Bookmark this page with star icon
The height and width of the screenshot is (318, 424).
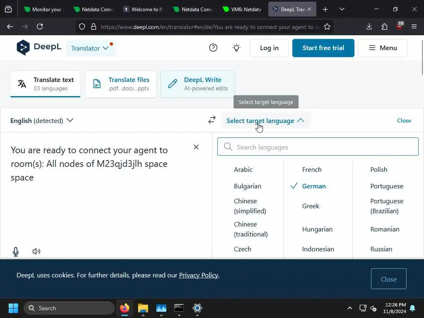pos(327,26)
